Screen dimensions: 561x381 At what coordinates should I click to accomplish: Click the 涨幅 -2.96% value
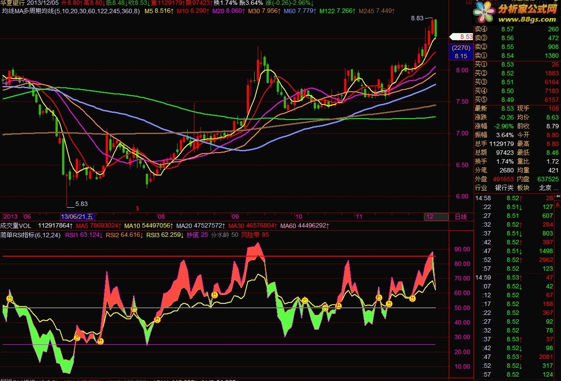click(504, 126)
